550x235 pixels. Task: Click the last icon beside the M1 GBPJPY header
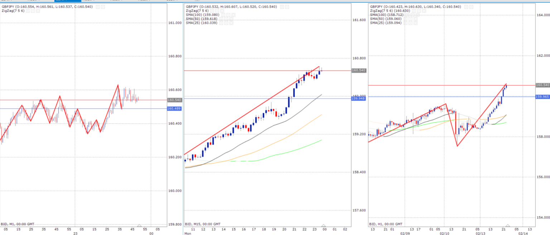click(103, 7)
